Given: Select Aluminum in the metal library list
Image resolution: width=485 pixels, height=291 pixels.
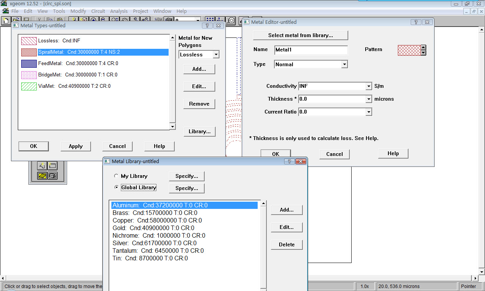Looking at the screenshot, I should click(x=185, y=205).
